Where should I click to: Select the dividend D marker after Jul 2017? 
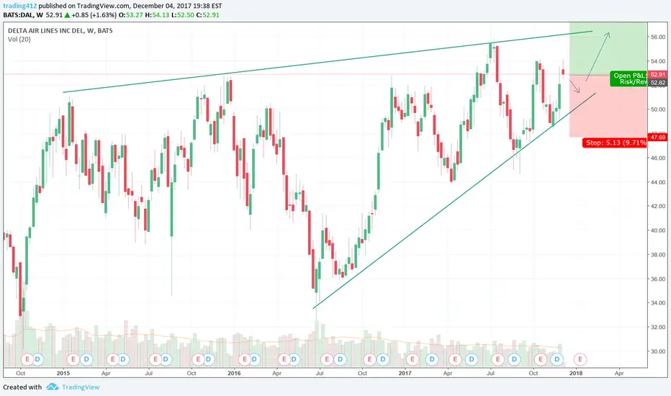pyautogui.click(x=514, y=359)
